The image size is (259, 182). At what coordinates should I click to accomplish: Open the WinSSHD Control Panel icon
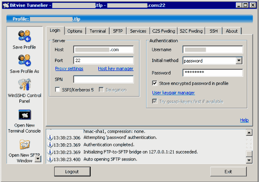(x=24, y=84)
